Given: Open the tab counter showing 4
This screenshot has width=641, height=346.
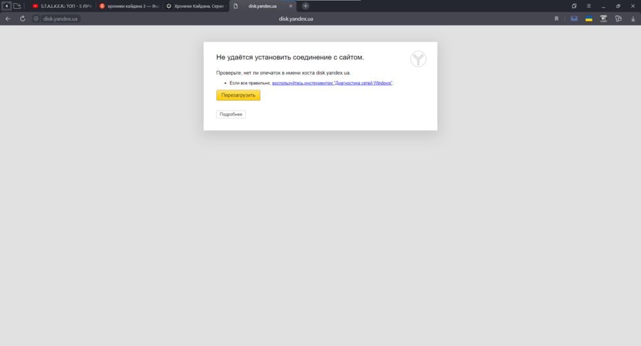Looking at the screenshot, I should [x=6, y=6].
